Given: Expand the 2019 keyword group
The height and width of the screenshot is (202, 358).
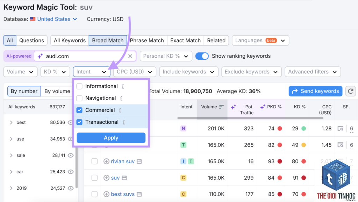Looking at the screenshot, I should pyautogui.click(x=11, y=188).
